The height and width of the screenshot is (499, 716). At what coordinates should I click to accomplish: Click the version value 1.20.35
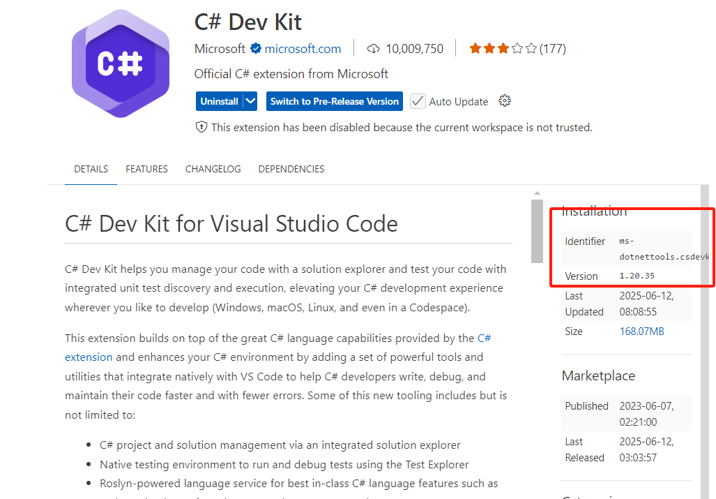pos(637,276)
